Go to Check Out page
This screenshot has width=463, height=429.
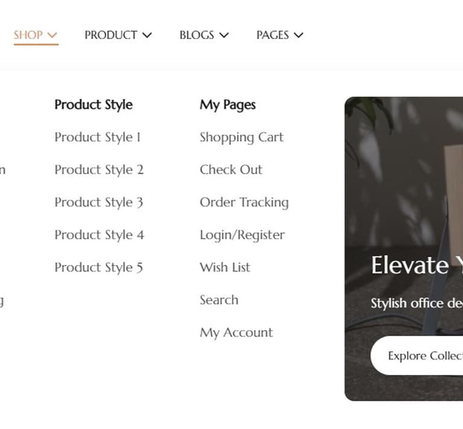coord(231,170)
